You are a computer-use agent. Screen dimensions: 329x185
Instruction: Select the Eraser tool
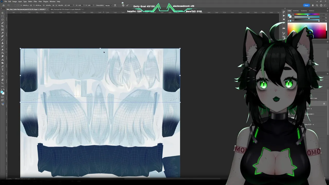coord(3,50)
